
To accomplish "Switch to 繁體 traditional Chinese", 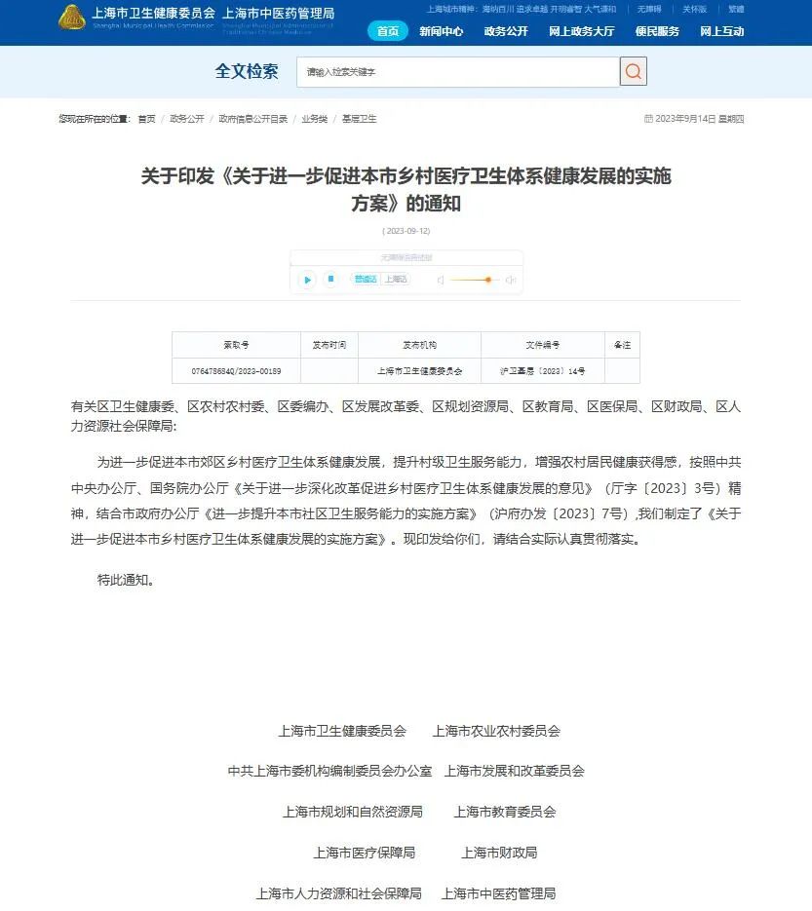I will pyautogui.click(x=736, y=10).
